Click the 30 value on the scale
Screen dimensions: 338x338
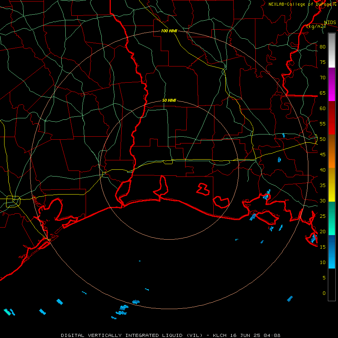323,201
